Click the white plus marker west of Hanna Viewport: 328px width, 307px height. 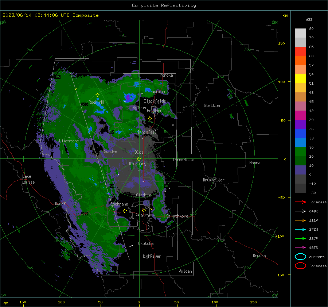[x=206, y=147]
